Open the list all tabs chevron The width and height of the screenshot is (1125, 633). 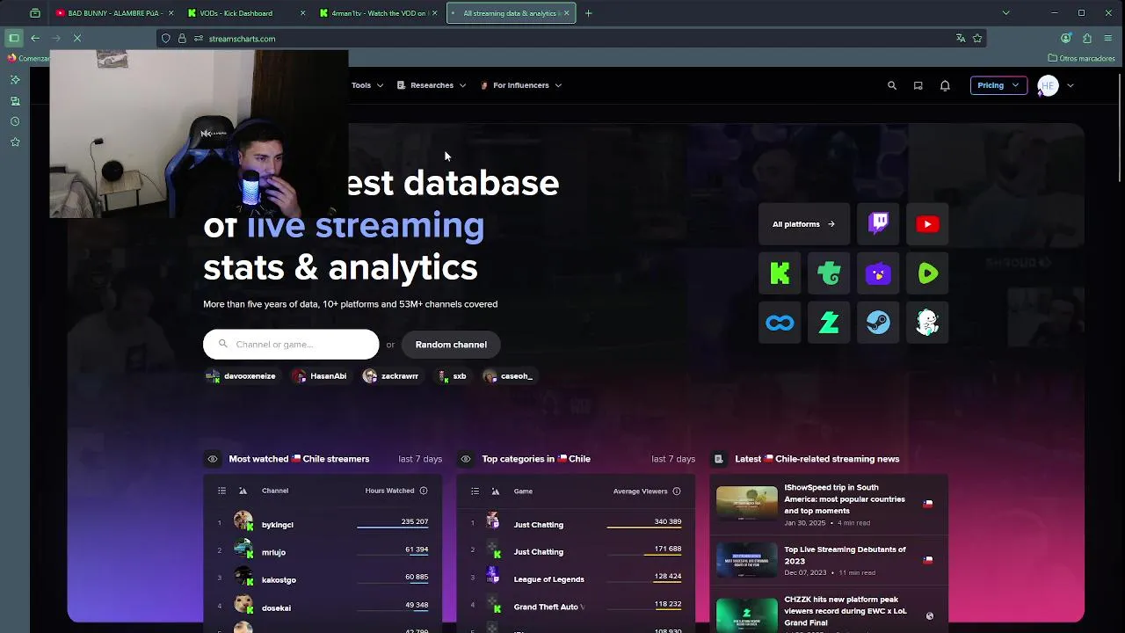1005,13
